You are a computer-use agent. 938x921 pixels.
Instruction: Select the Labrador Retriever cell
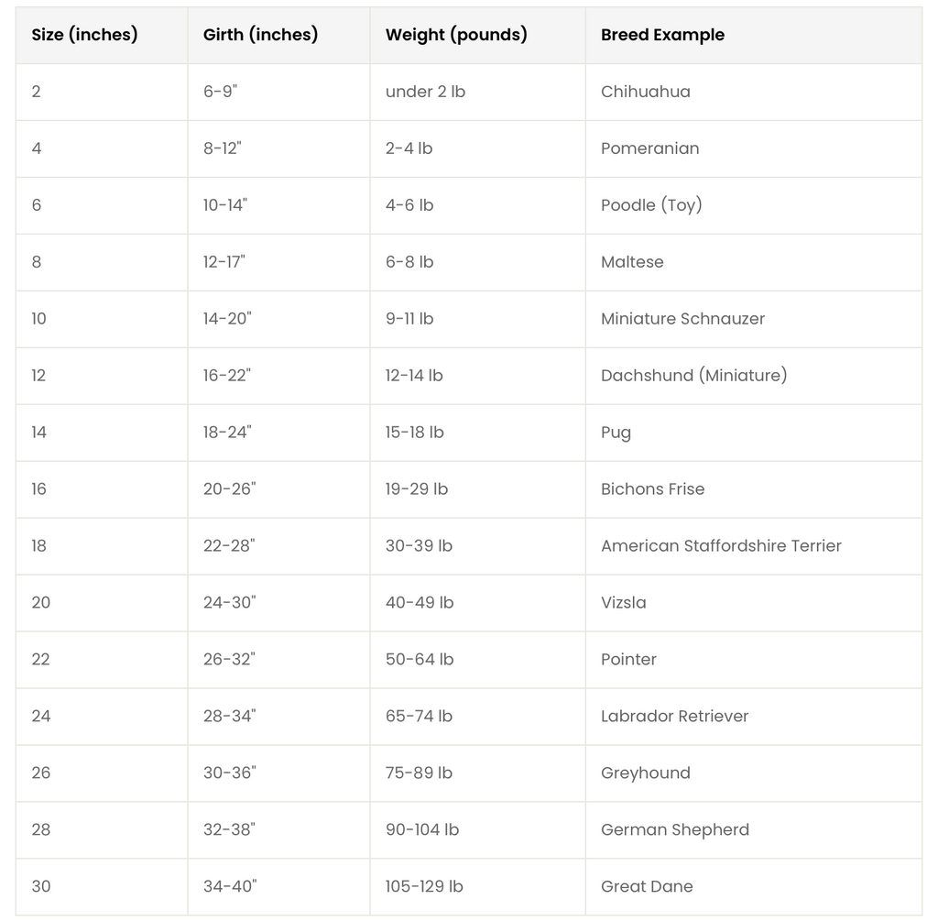coord(753,717)
